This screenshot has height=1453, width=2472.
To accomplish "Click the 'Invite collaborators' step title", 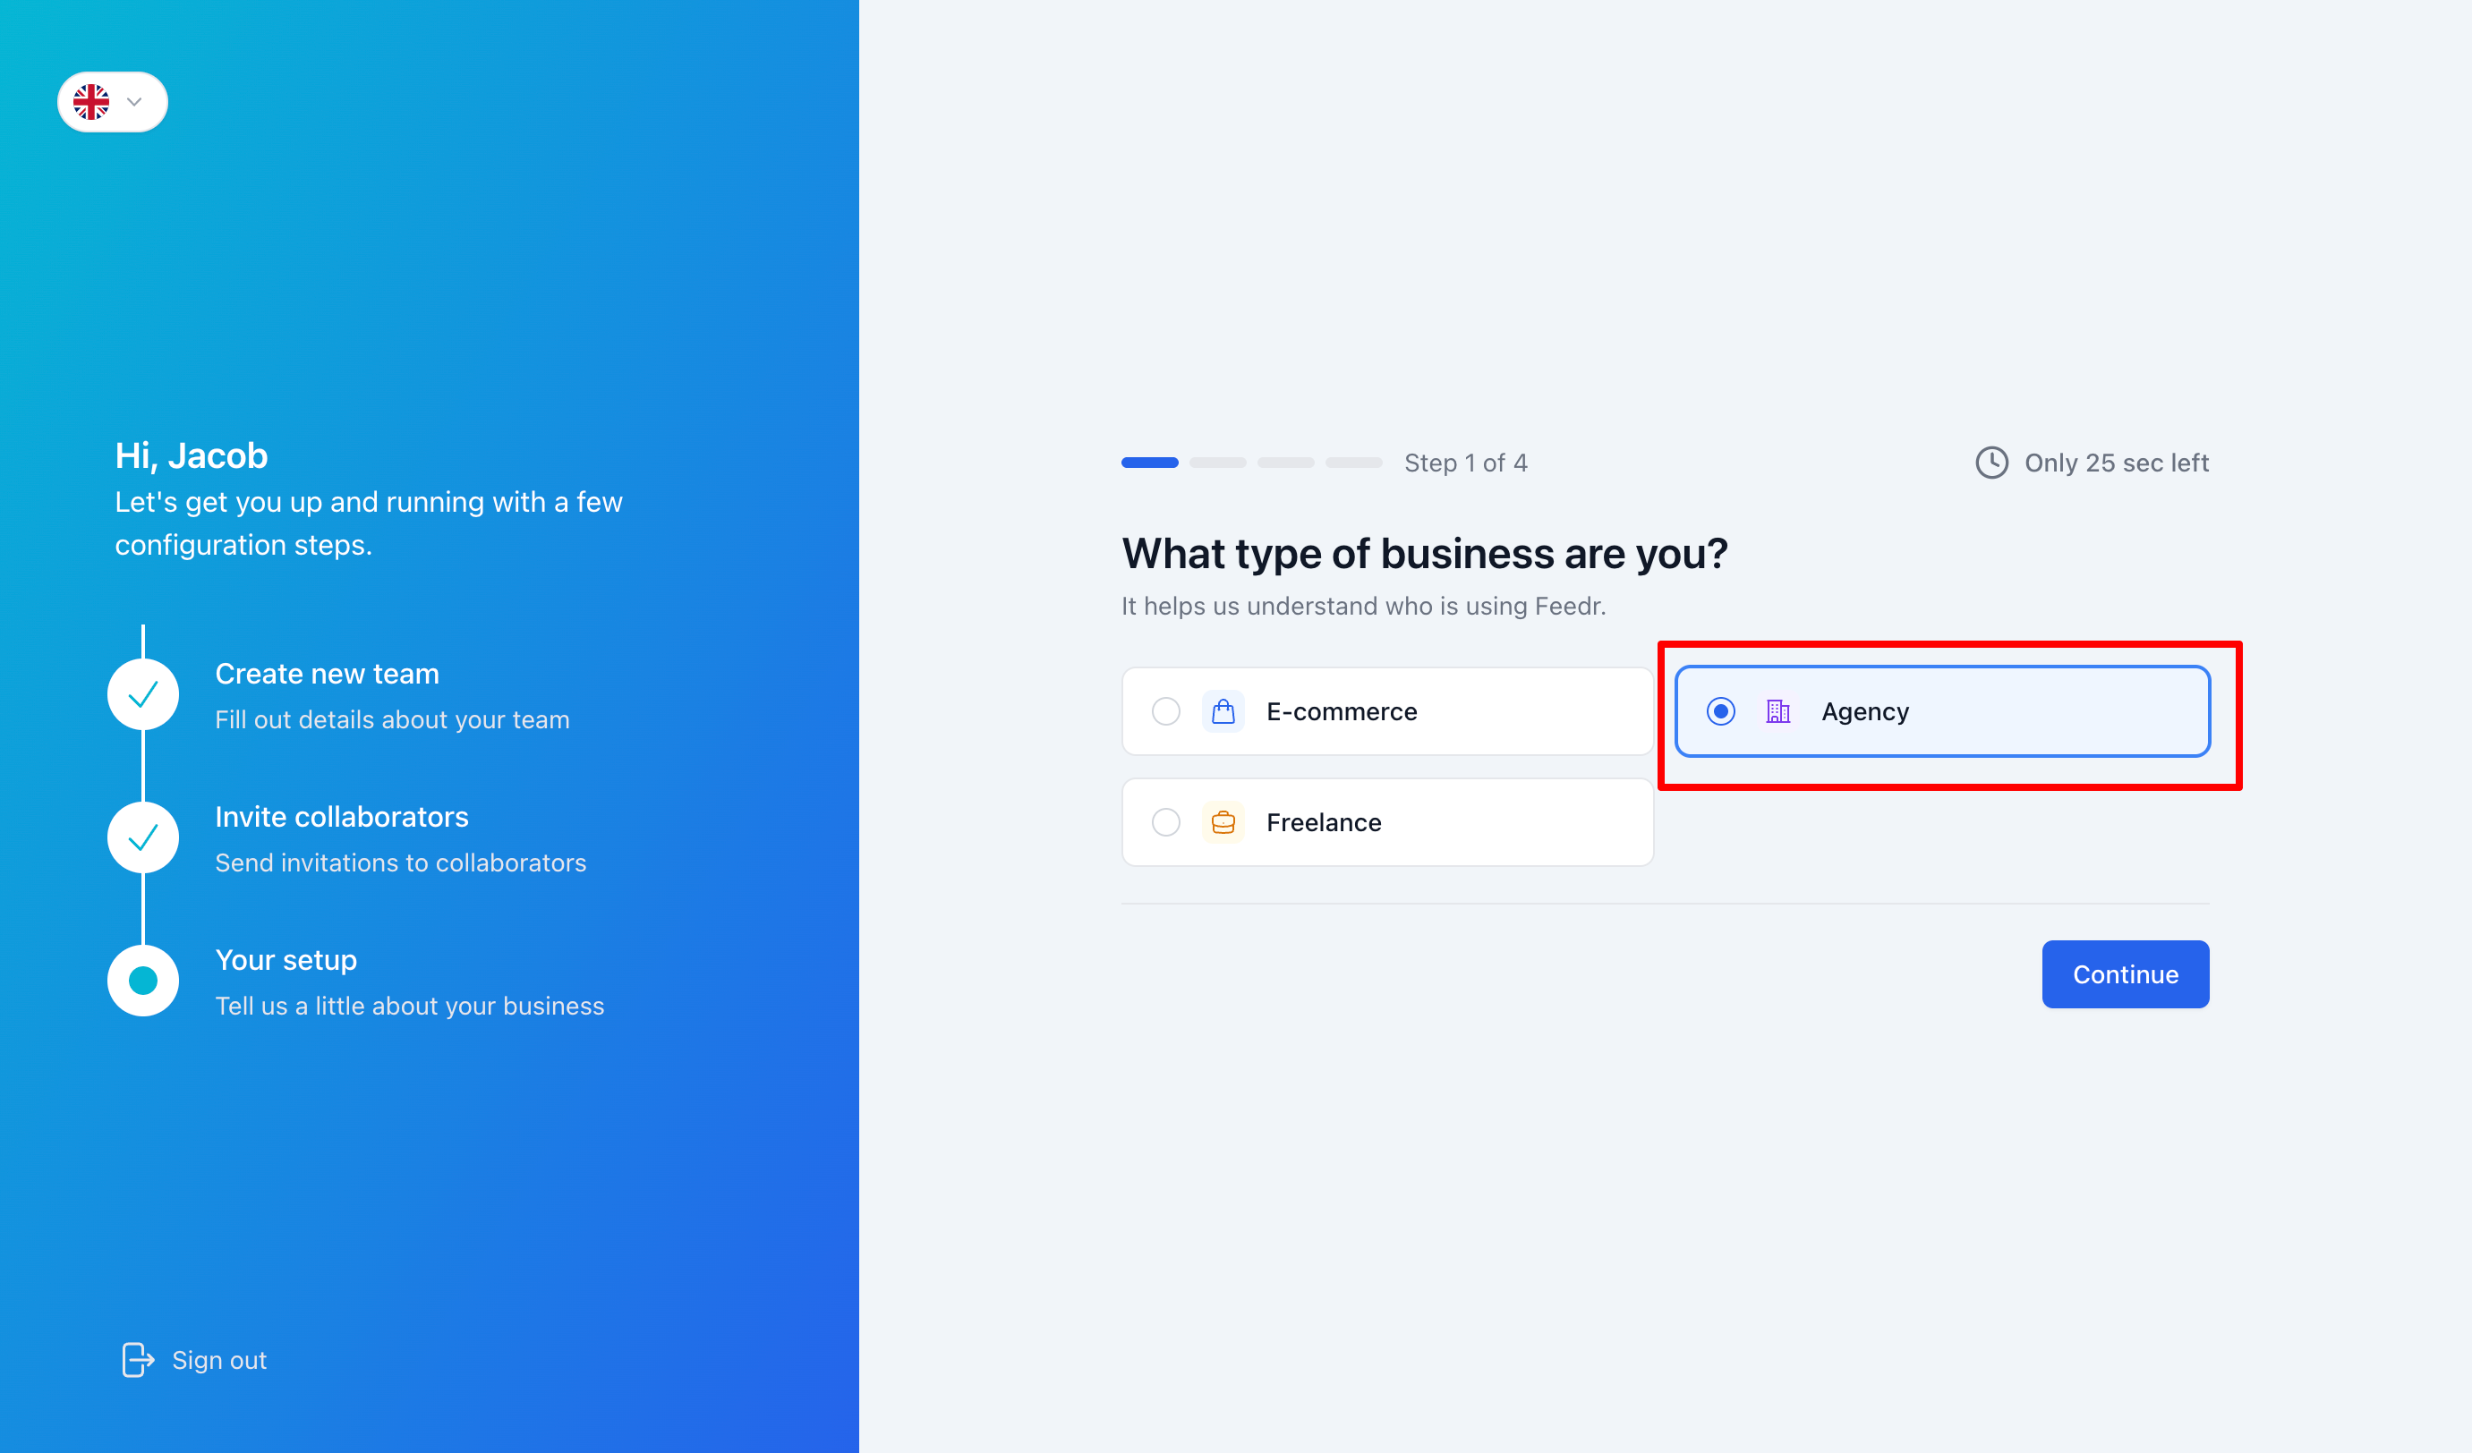I will click(x=341, y=817).
